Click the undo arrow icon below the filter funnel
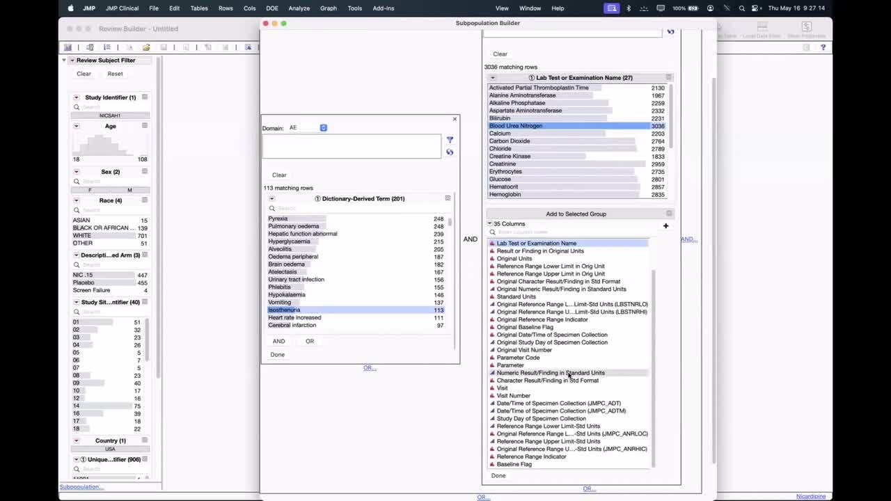 (x=450, y=152)
